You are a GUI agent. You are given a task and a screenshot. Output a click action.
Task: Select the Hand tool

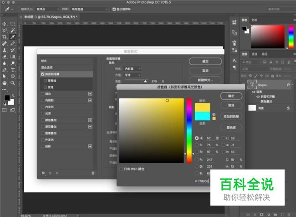coord(4,83)
